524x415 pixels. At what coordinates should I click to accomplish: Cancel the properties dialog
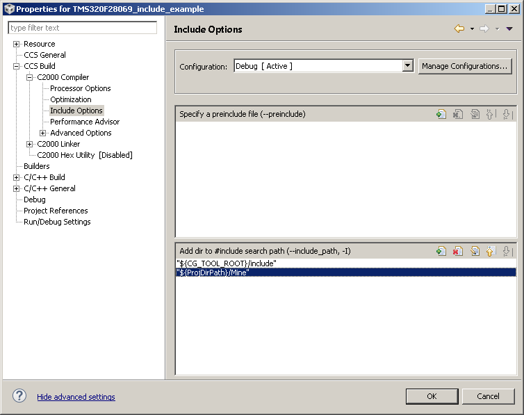coord(489,396)
